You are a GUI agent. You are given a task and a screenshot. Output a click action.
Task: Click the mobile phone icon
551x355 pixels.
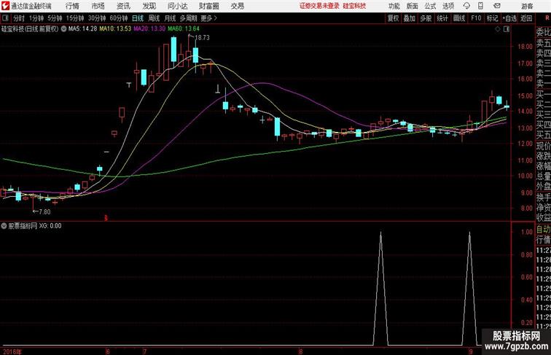(481, 6)
